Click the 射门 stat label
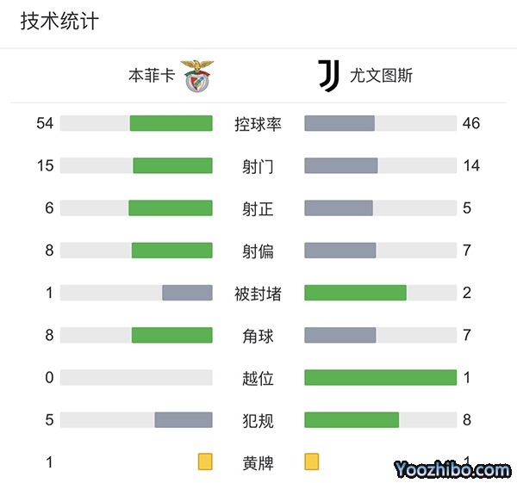Viewport: 517px width, 483px height. tap(258, 166)
